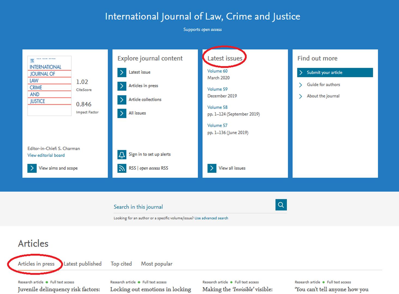Viewport: 399px width, 294px height.
Task: Select Sign in to set up alerts
Action: (150, 154)
